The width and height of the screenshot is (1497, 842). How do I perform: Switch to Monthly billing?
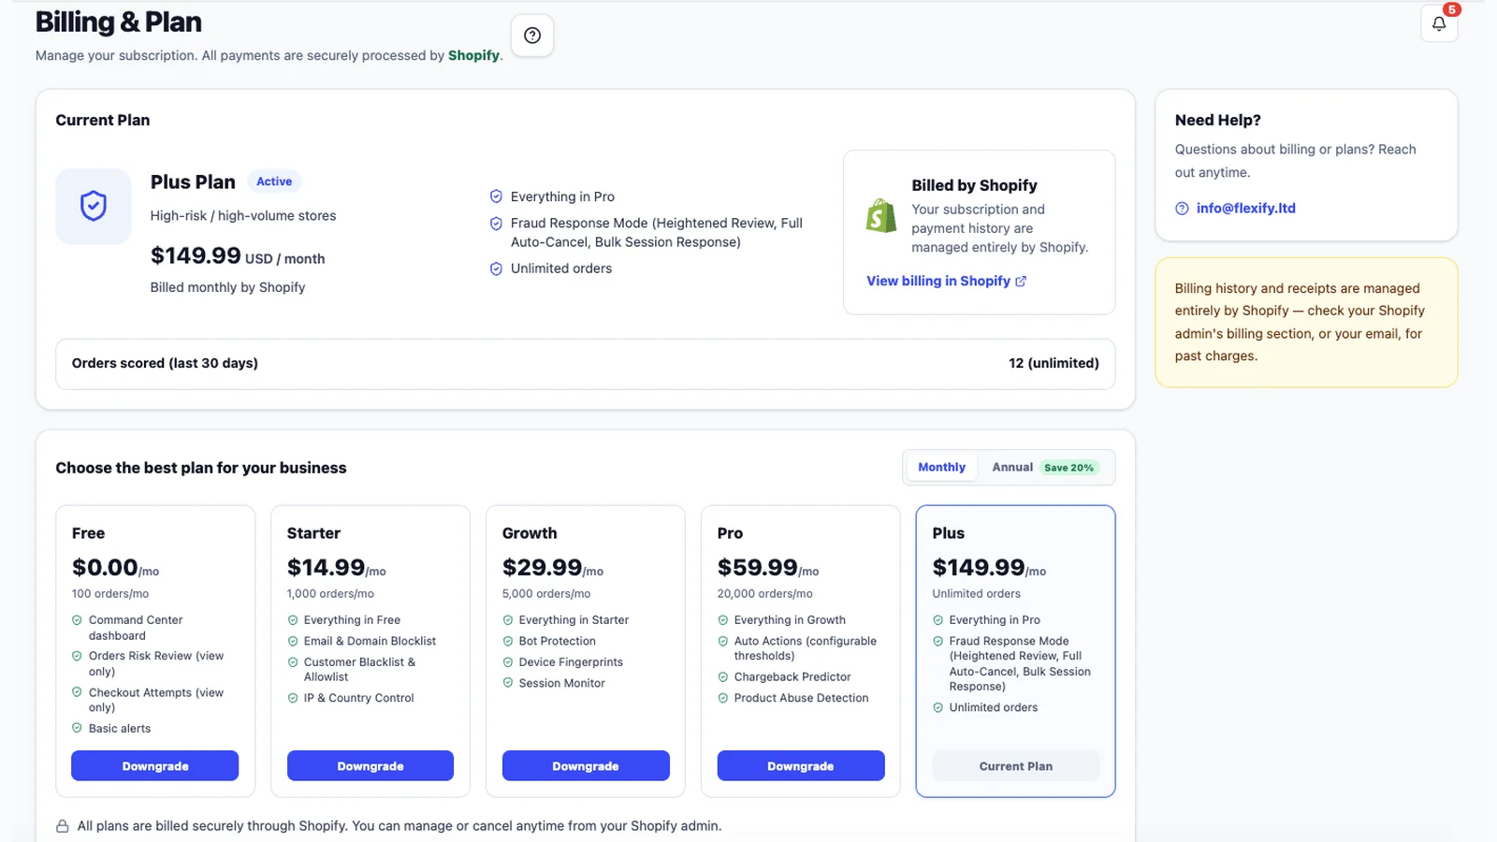coord(941,467)
